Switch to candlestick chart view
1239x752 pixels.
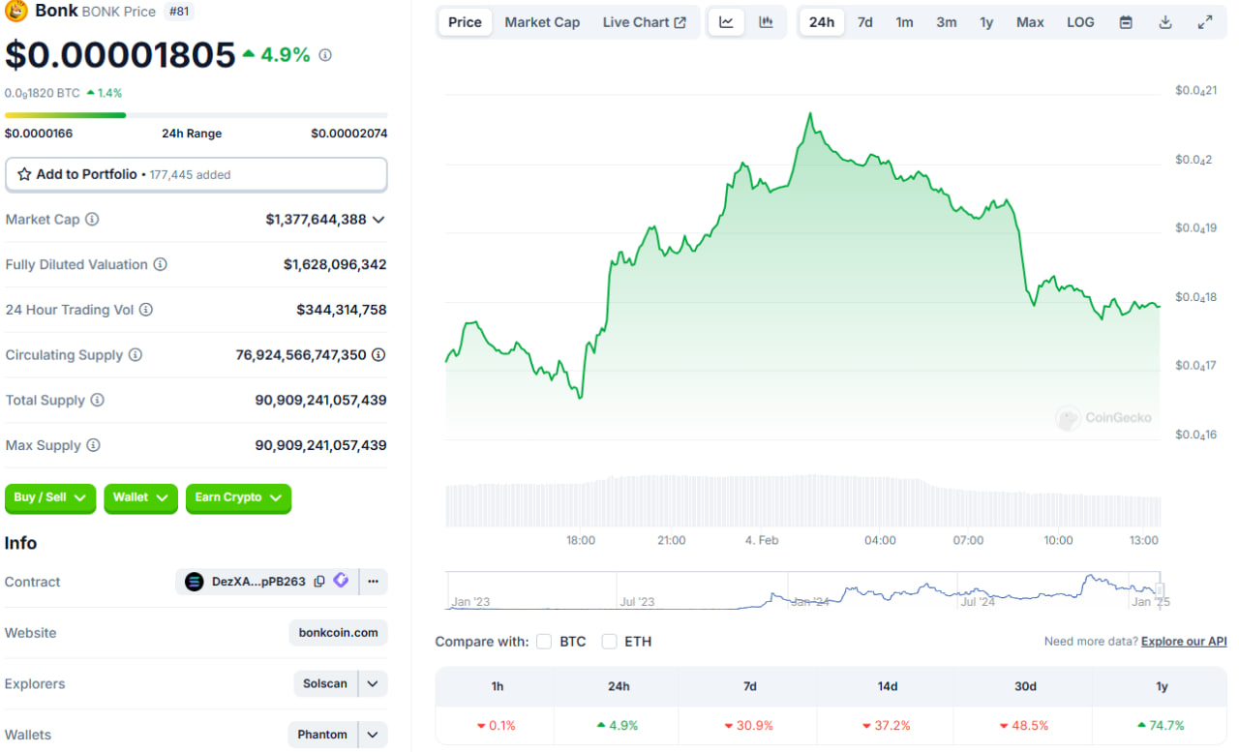(766, 22)
